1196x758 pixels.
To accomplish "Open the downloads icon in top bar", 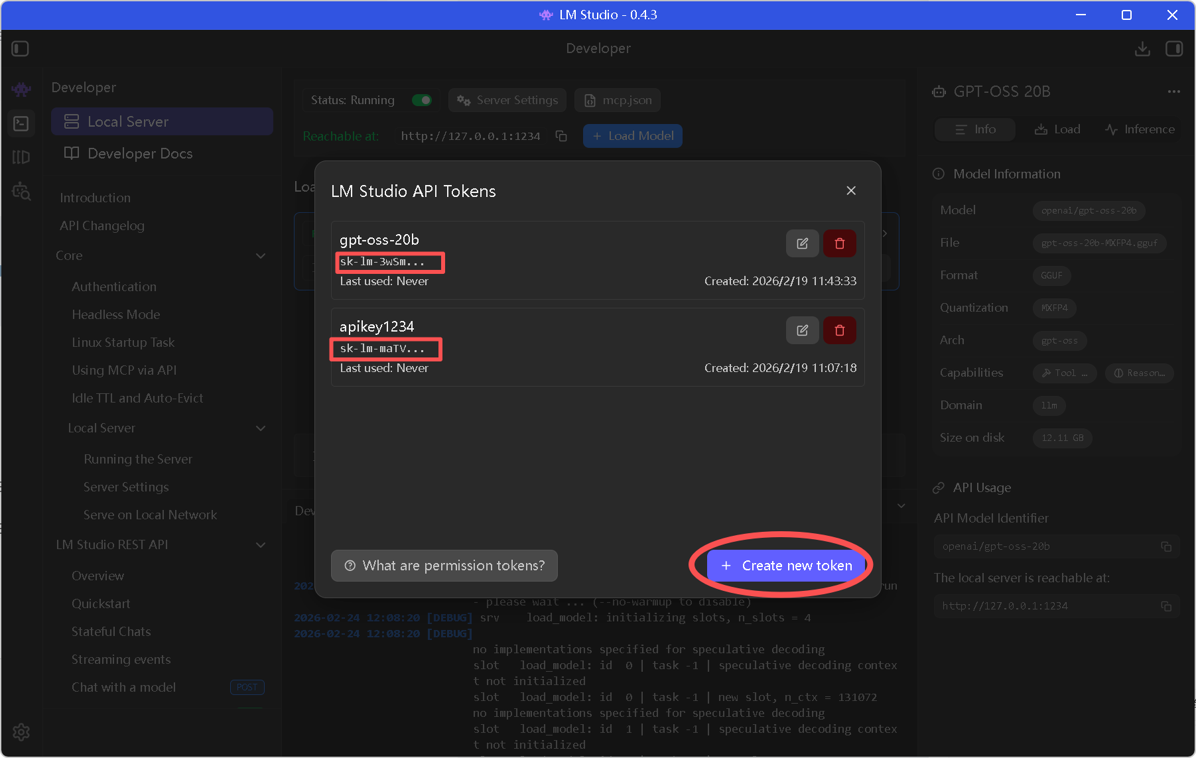I will click(x=1142, y=48).
